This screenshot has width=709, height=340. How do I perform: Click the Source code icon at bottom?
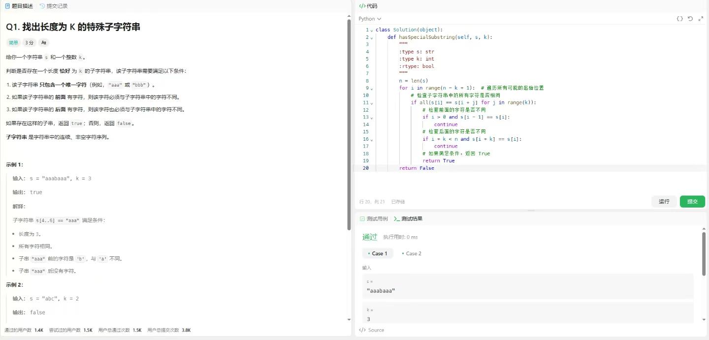click(x=362, y=330)
